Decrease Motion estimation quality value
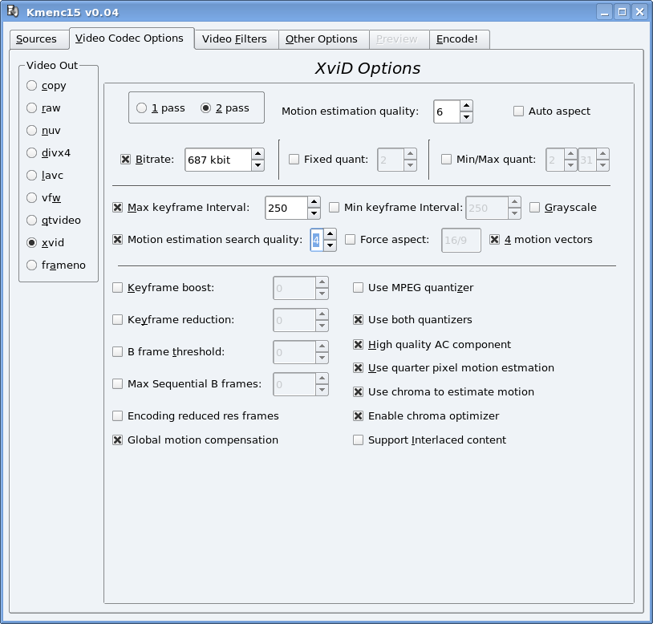 point(466,117)
